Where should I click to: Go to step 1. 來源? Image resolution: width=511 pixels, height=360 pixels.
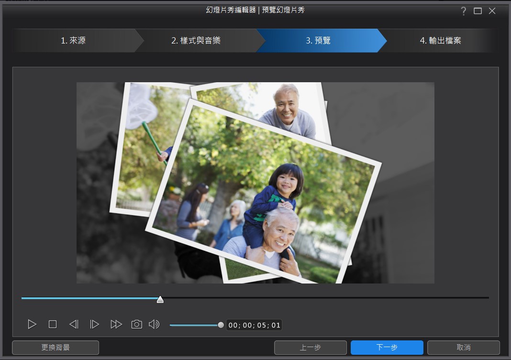coord(73,41)
